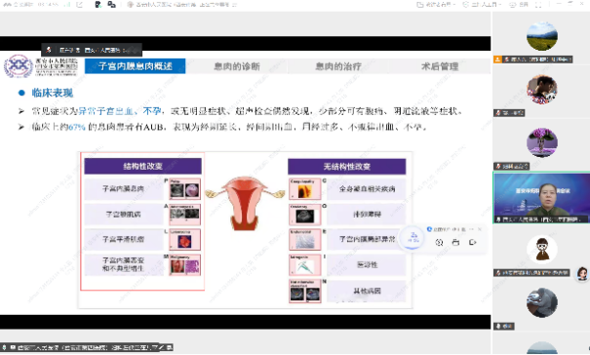Click the 结构性改变 purple header

pos(142,166)
